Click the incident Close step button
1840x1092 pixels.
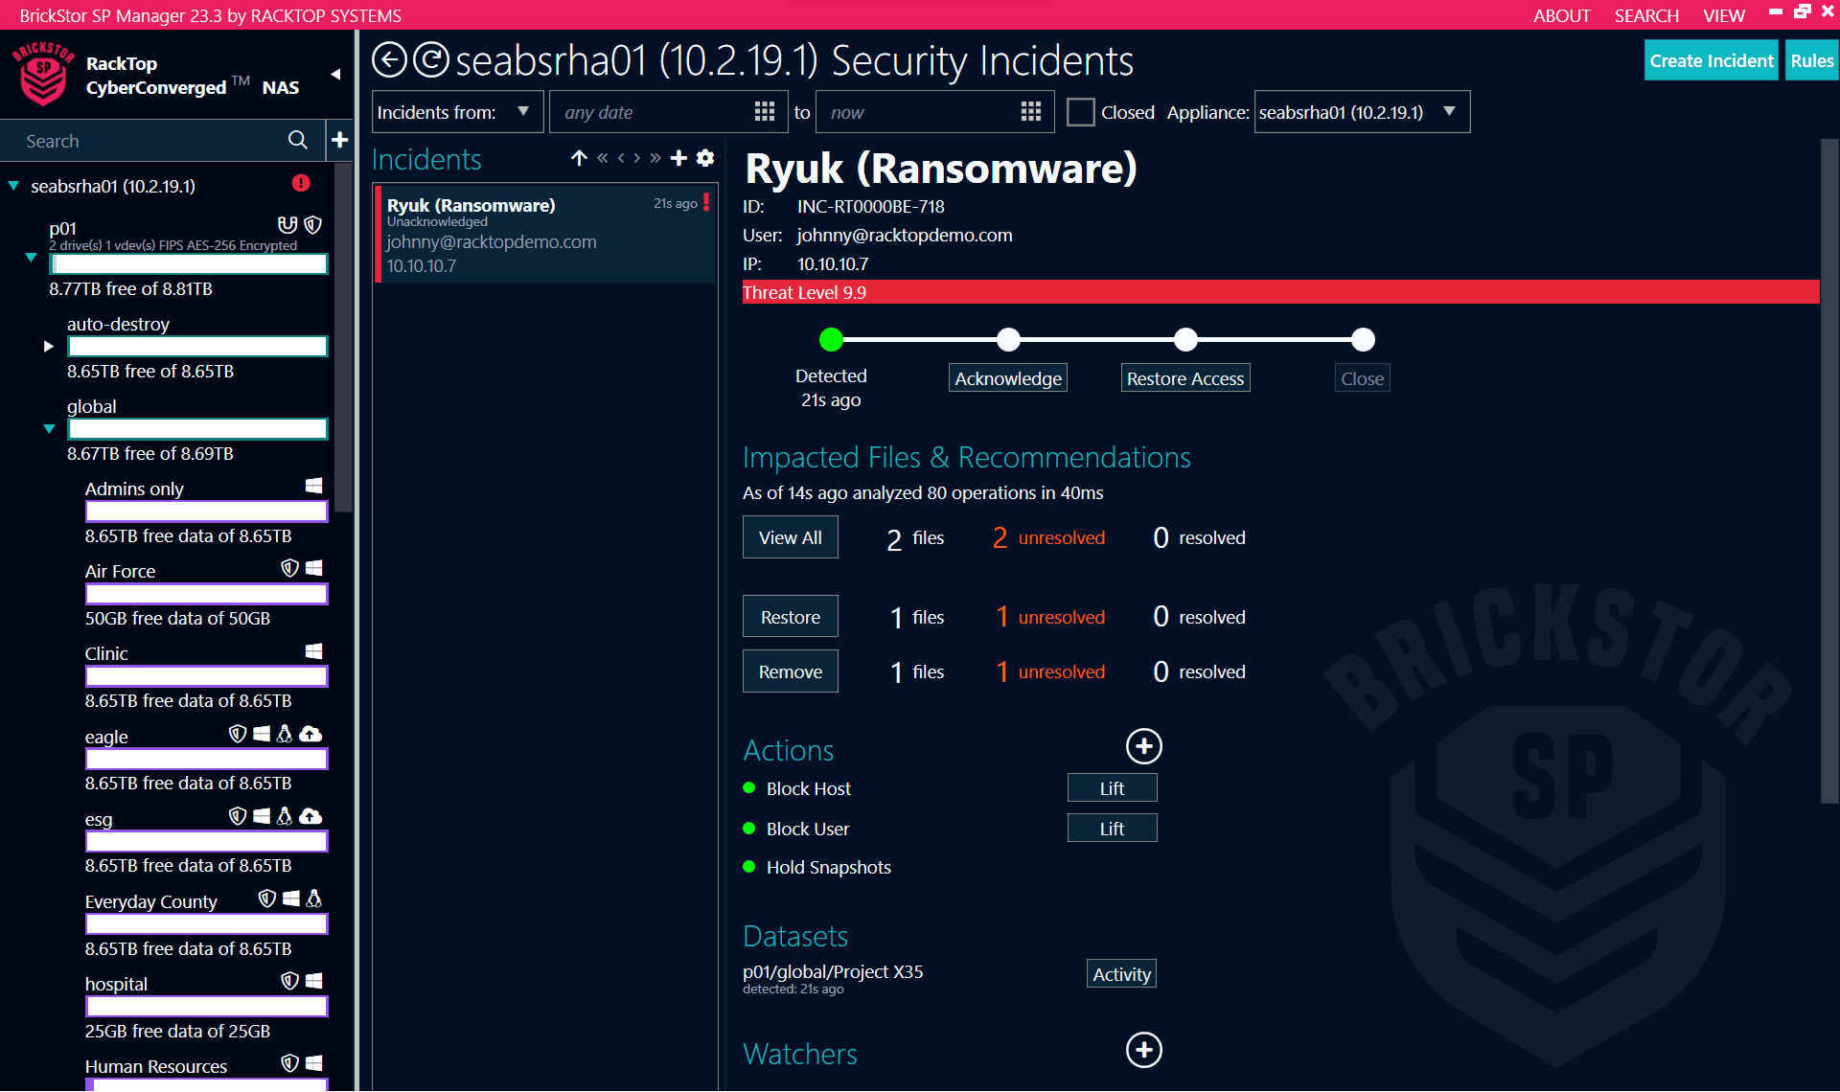[x=1362, y=378]
